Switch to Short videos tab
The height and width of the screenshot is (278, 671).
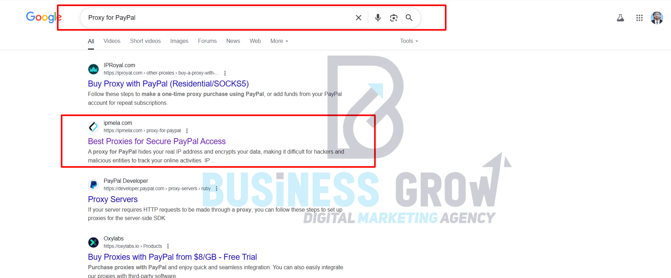pos(145,41)
